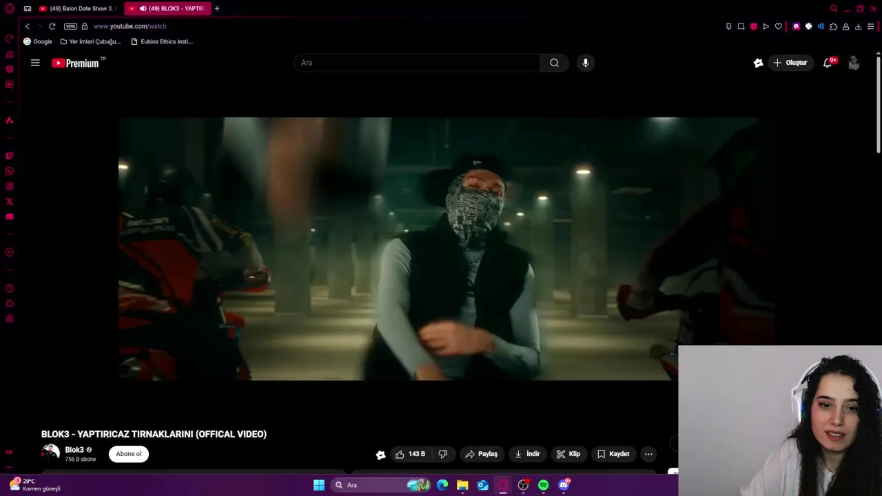Open more actions three-dot menu
This screenshot has height=496, width=882.
648,454
